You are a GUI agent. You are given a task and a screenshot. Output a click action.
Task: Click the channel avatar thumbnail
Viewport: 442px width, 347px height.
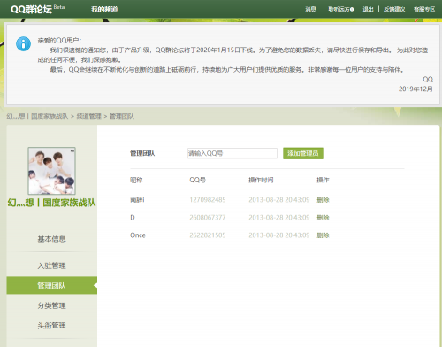coord(51,171)
